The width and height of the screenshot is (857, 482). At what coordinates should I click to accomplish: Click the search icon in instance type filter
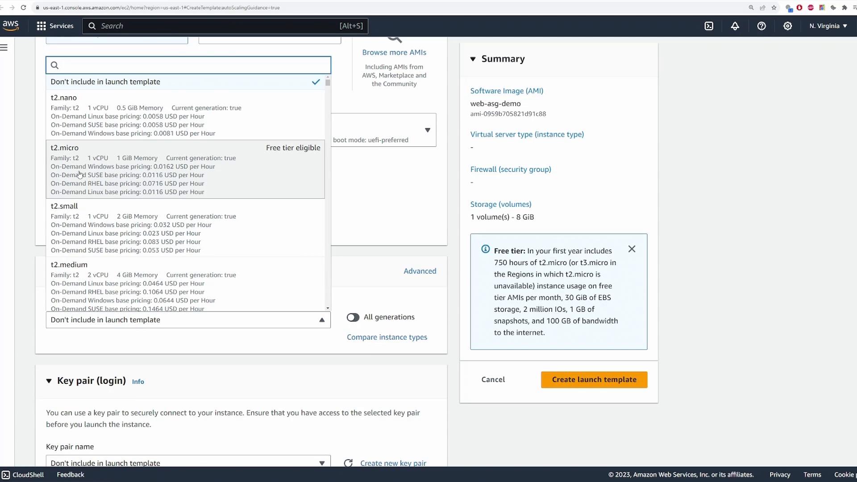coord(54,65)
